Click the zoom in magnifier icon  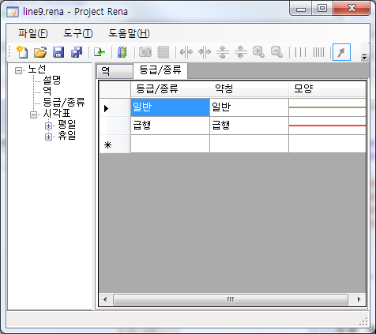[258, 52]
